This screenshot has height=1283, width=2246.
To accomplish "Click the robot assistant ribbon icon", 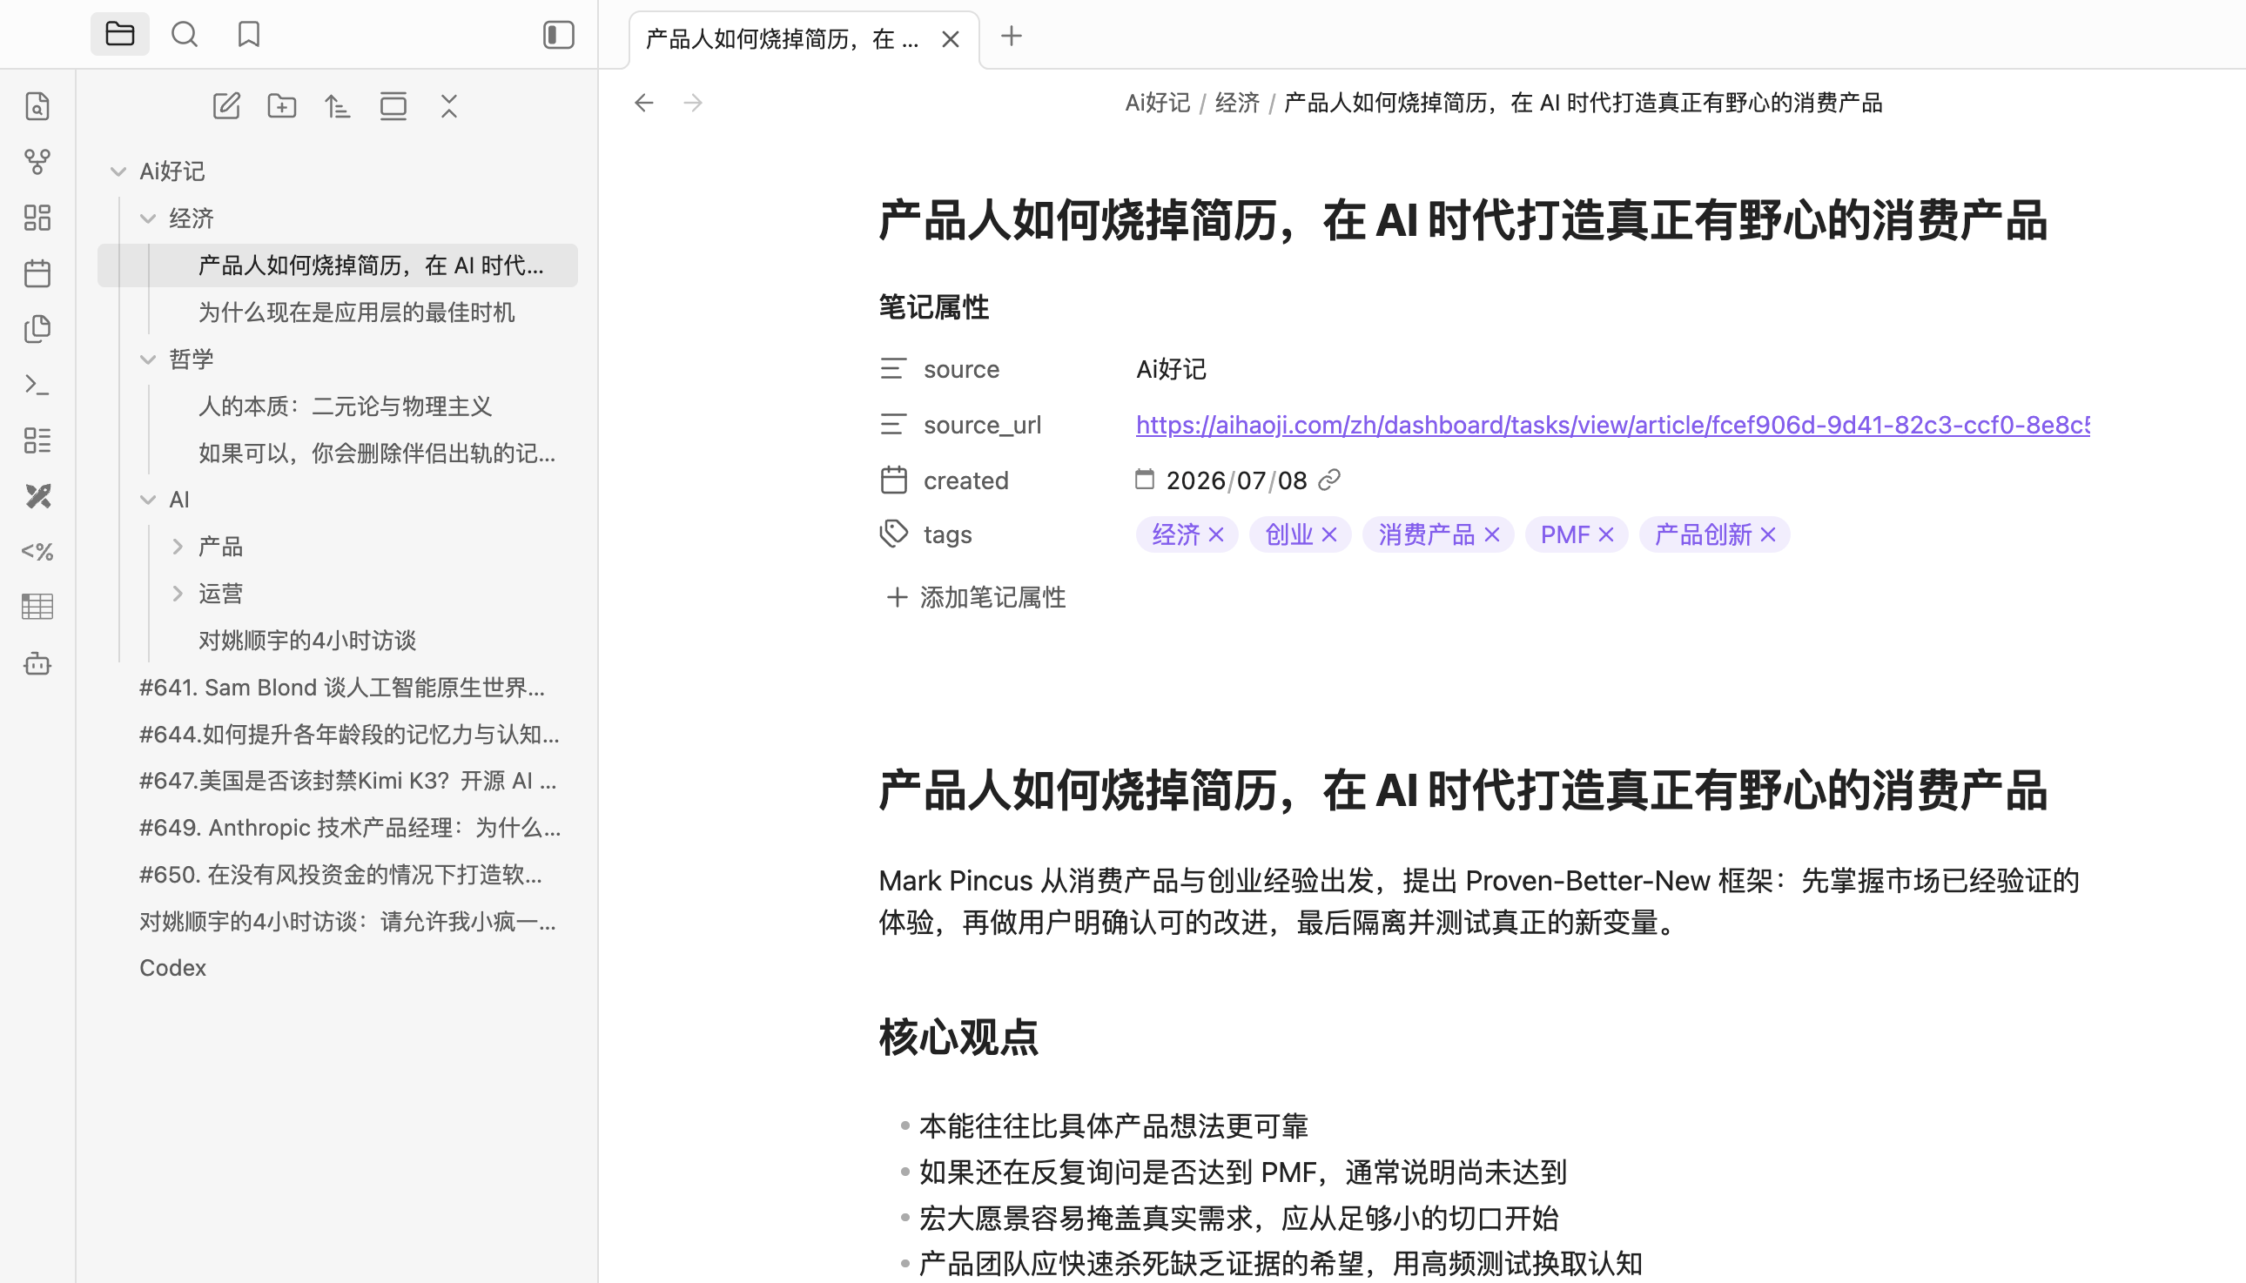I will point(37,662).
